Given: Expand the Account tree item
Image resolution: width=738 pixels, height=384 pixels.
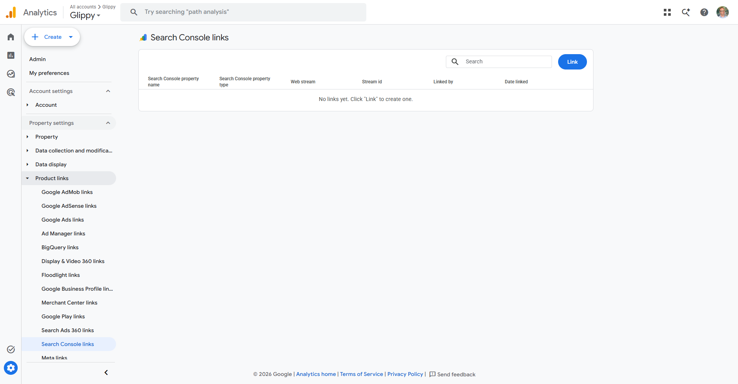Looking at the screenshot, I should [x=27, y=105].
